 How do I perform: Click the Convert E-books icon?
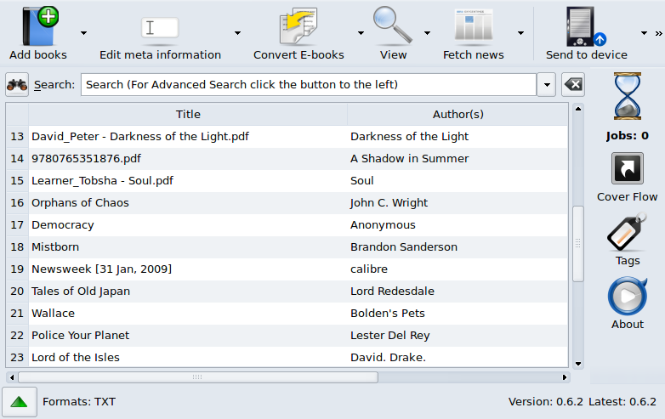(x=298, y=27)
